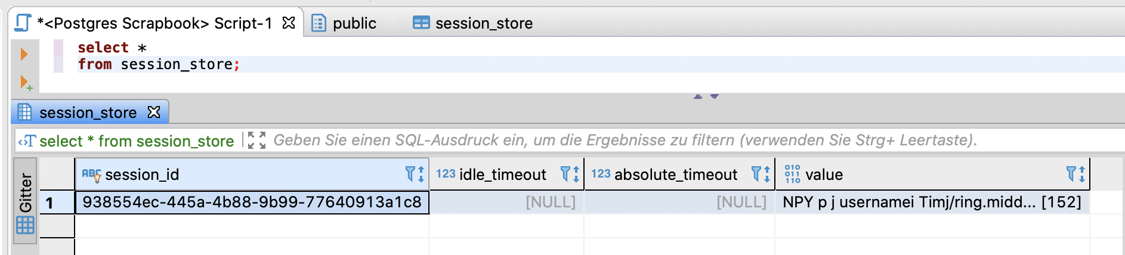The width and height of the screenshot is (1125, 255).
Task: Collapse results panel using upward divider arrow
Action: (x=698, y=96)
